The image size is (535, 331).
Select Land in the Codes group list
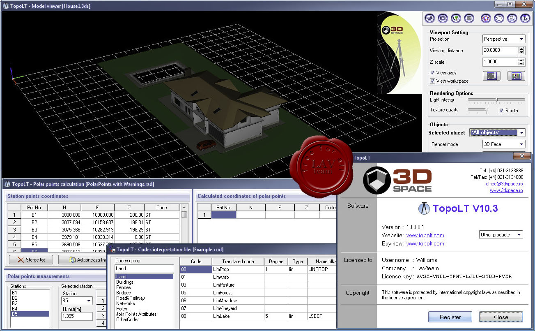[x=144, y=277]
